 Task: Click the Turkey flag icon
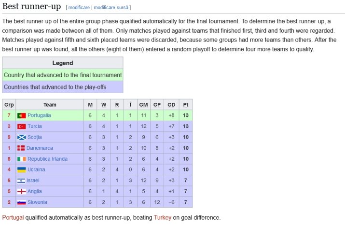point(22,127)
